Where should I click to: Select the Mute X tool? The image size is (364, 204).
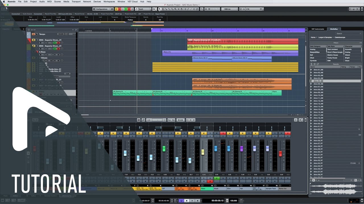179,9
